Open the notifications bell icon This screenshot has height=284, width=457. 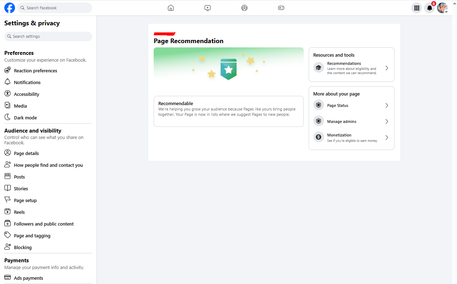click(x=429, y=8)
